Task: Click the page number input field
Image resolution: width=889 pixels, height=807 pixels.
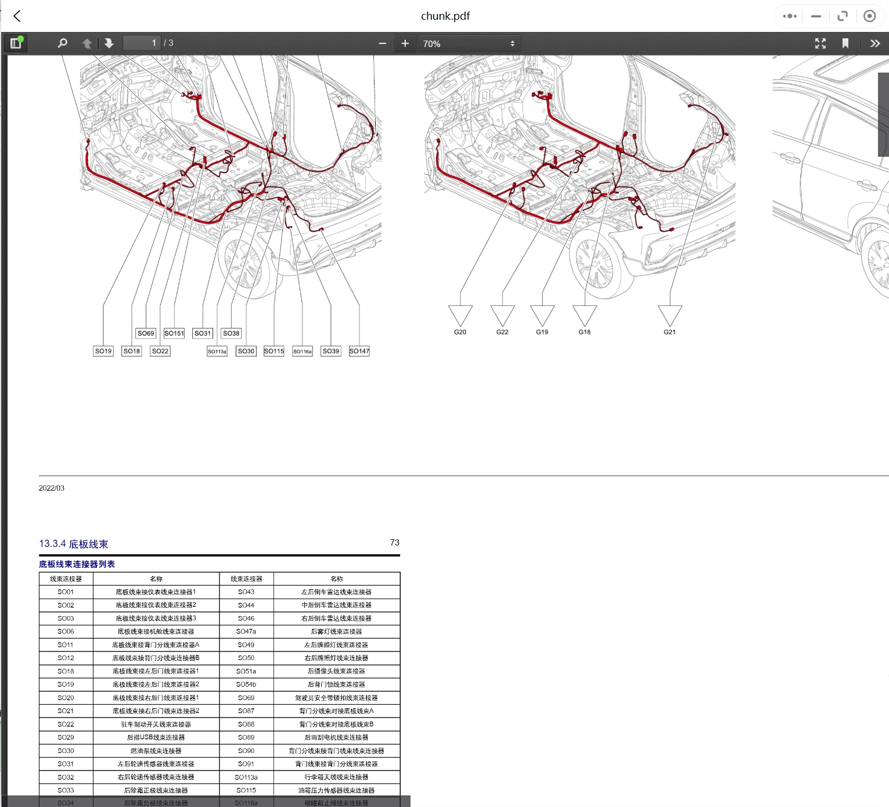Action: click(141, 44)
